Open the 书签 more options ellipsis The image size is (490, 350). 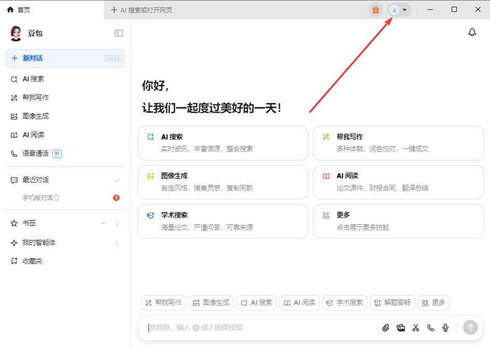click(103, 223)
